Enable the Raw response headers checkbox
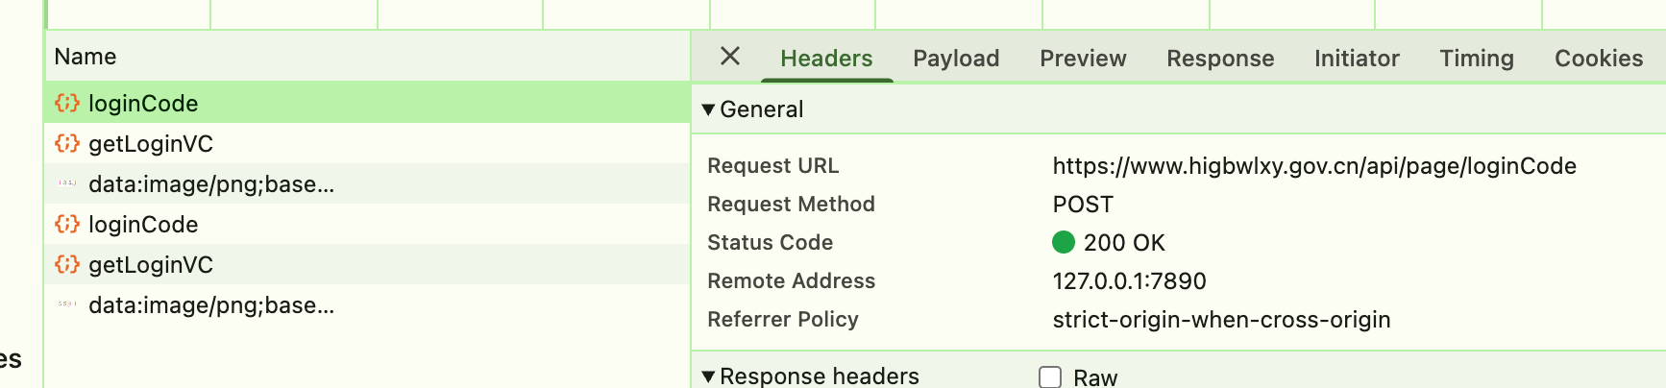Viewport: 1666px width, 388px height. coord(1050,377)
